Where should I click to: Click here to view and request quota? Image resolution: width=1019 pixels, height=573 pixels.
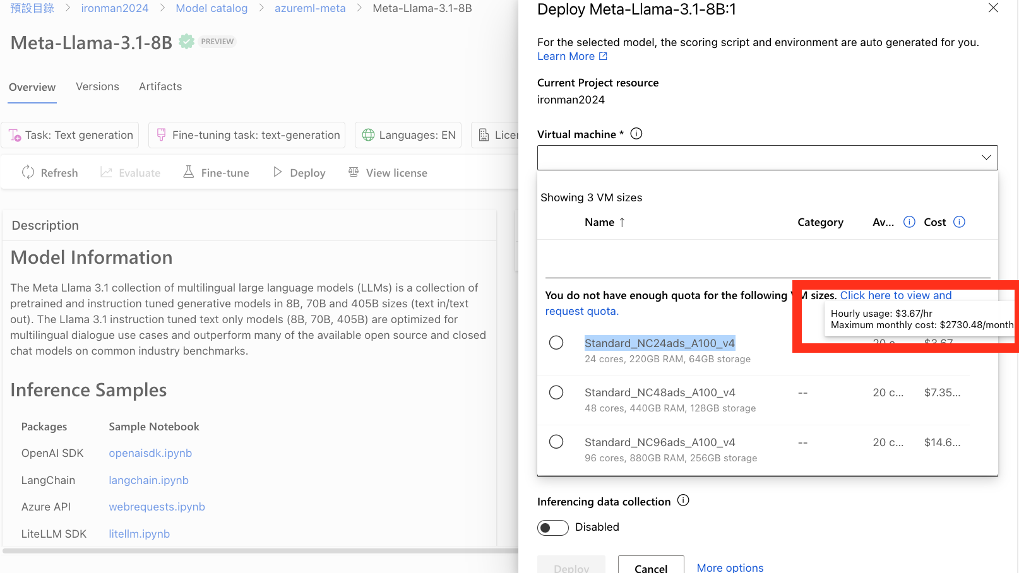(895, 295)
